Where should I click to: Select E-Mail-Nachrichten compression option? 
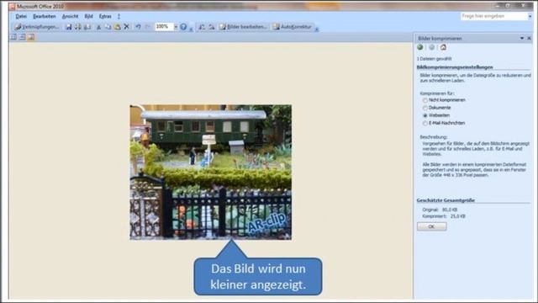coord(444,123)
